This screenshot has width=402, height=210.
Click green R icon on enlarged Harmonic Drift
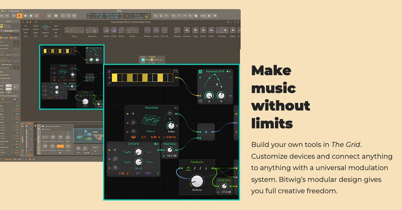click(x=201, y=72)
